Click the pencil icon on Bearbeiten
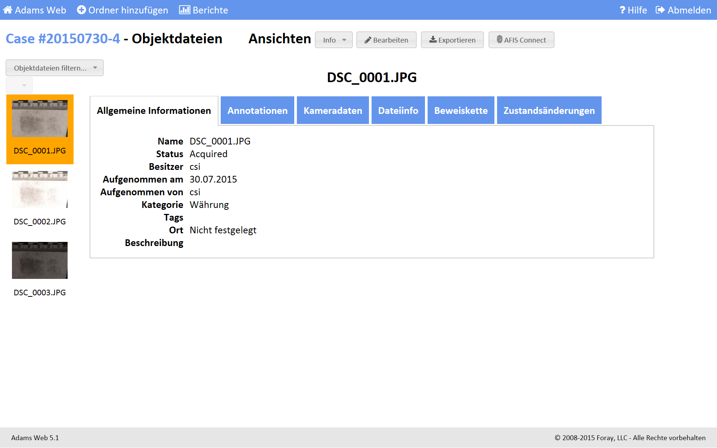 click(x=367, y=40)
